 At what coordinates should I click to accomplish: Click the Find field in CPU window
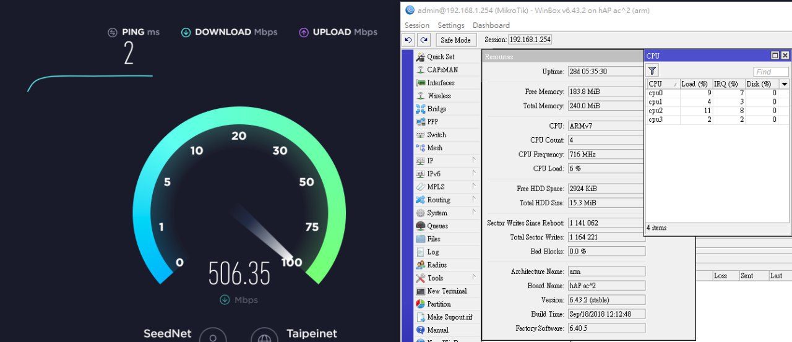[x=770, y=72]
